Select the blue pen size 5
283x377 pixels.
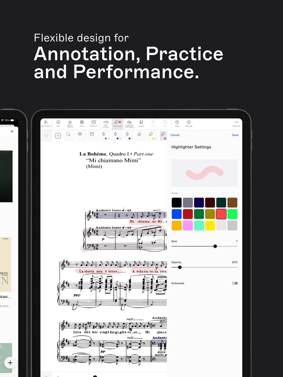[117, 136]
